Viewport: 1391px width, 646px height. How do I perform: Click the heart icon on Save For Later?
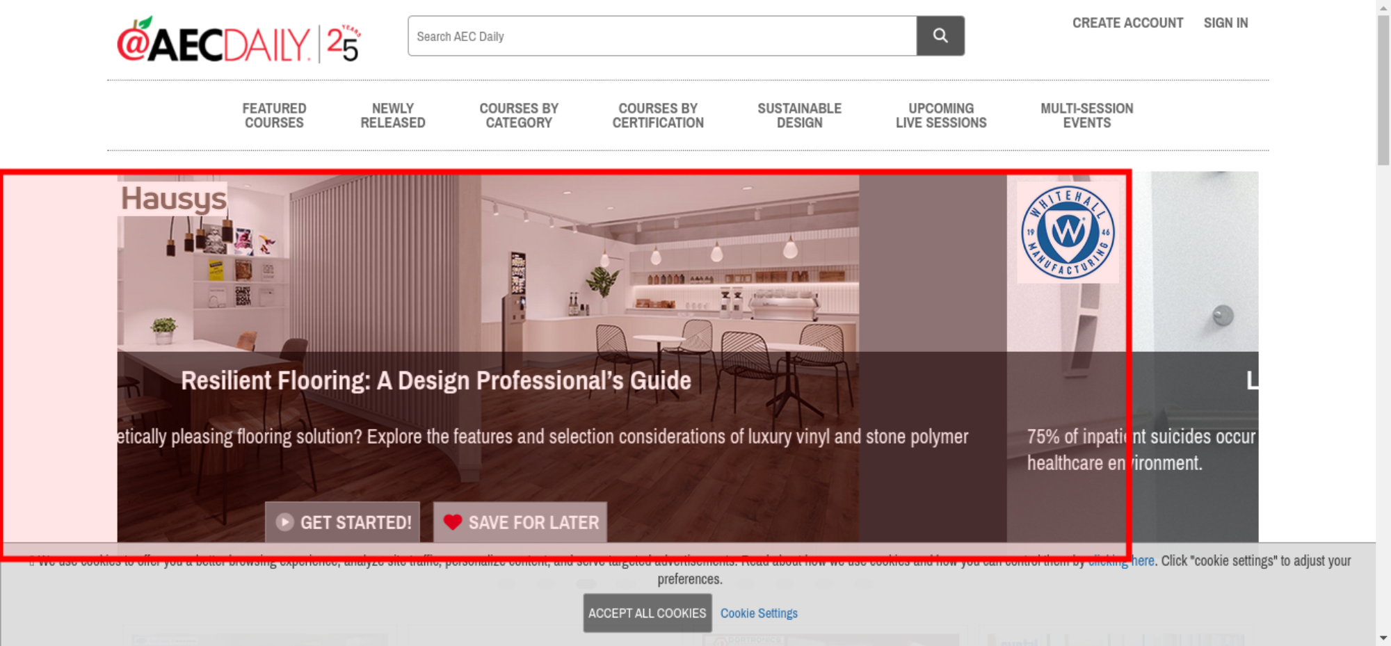tap(453, 522)
